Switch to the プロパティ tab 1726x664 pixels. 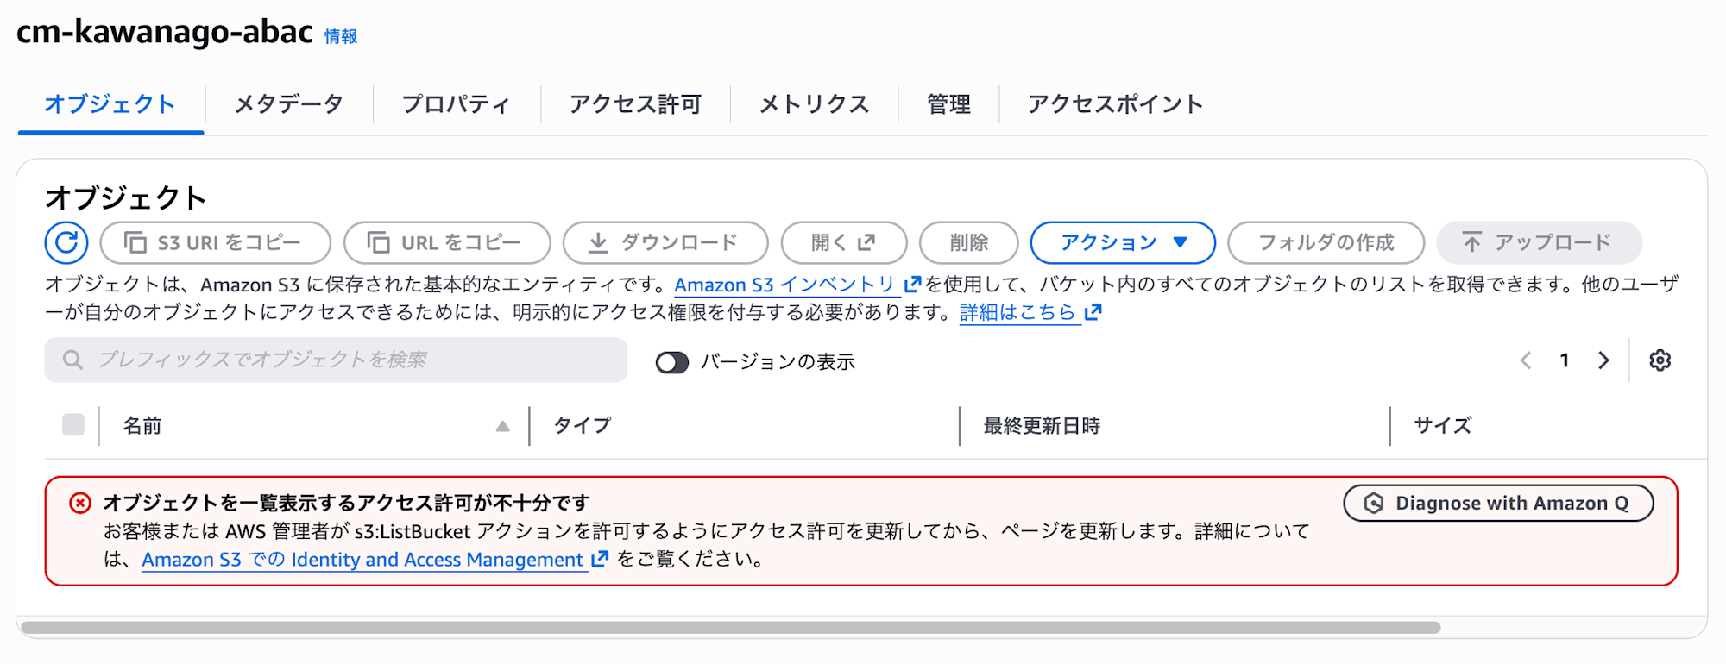pos(457,104)
